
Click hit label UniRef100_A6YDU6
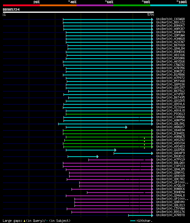tap(170, 61)
